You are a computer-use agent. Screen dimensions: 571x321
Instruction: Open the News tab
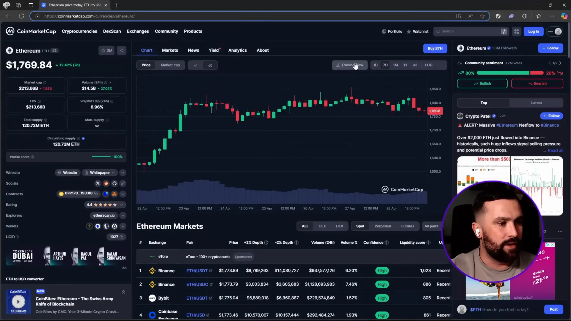(193, 50)
